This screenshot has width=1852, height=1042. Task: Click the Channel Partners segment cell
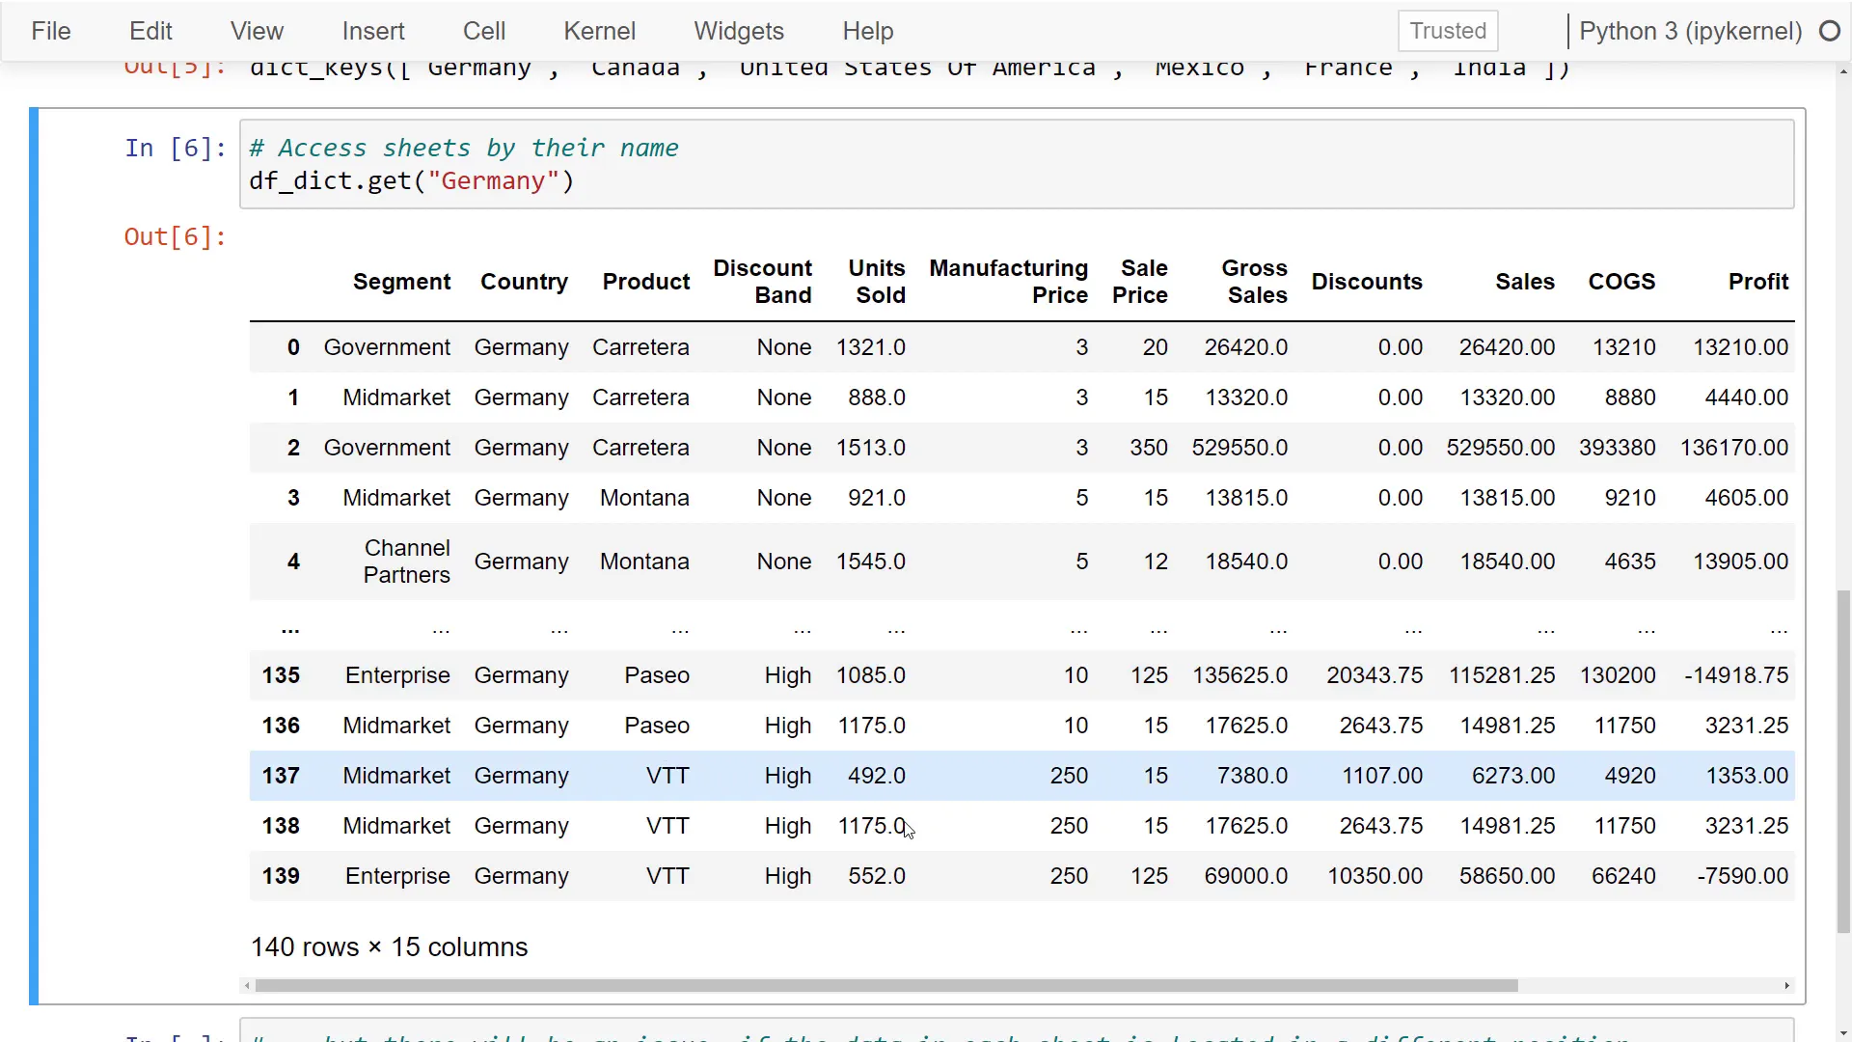[x=406, y=562]
